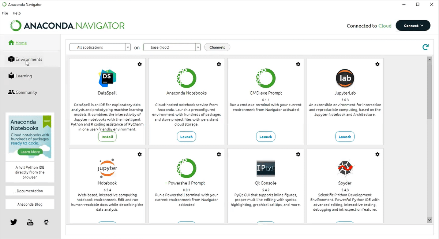Image resolution: width=439 pixels, height=239 pixels.
Task: Install DataSpell
Action: (x=107, y=137)
